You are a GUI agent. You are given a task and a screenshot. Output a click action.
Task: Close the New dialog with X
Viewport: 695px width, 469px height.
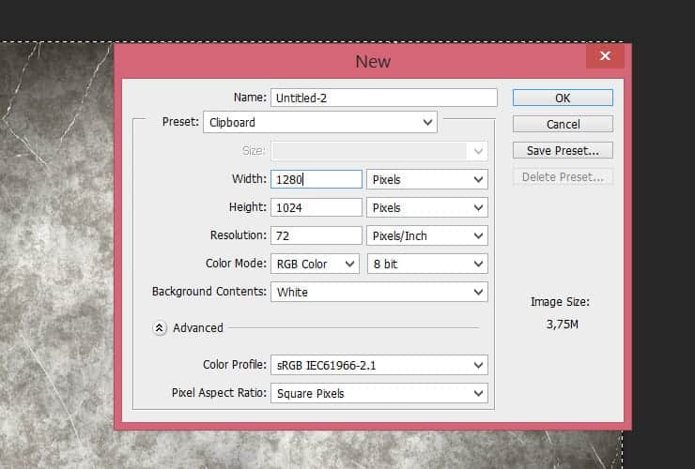tap(605, 57)
